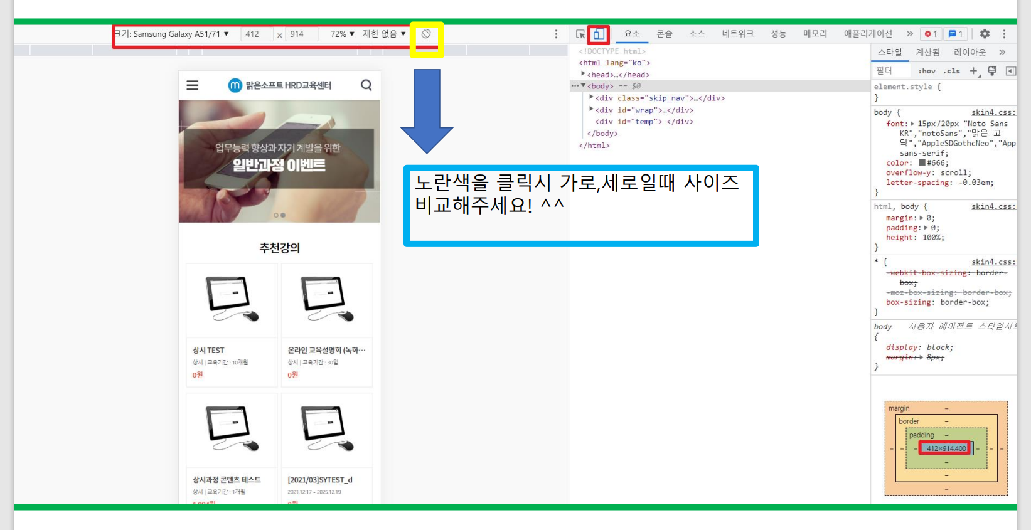The image size is (1031, 530).
Task: Click the search magnifier on the mobile page
Action: [x=366, y=85]
